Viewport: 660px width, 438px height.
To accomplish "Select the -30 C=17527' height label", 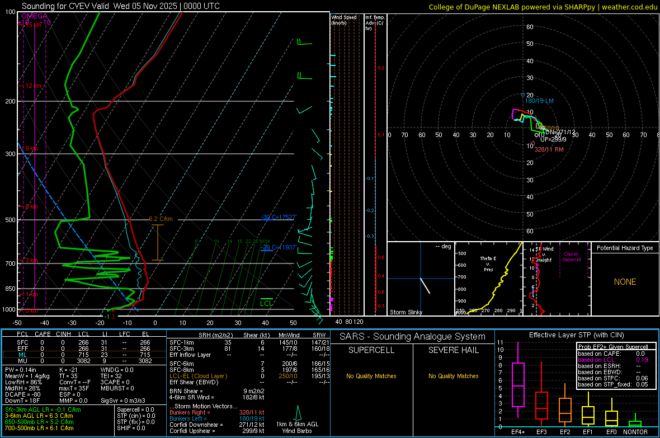I will pyautogui.click(x=279, y=217).
